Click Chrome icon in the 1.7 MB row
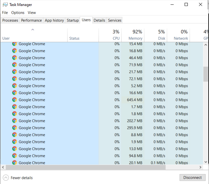Image resolution: width=209 pixels, height=184 pixels. pos(15,107)
